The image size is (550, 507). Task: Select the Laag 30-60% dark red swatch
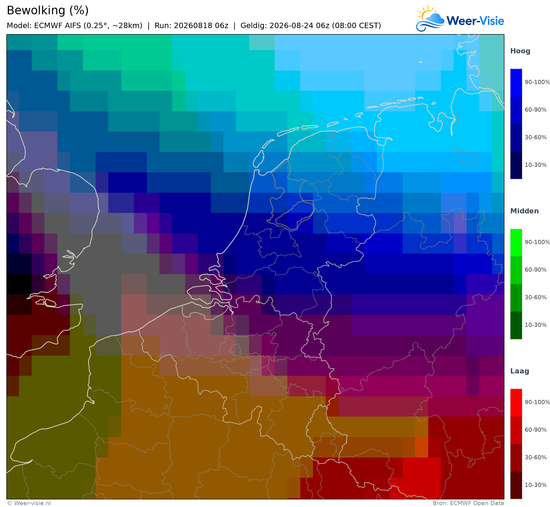[516, 458]
